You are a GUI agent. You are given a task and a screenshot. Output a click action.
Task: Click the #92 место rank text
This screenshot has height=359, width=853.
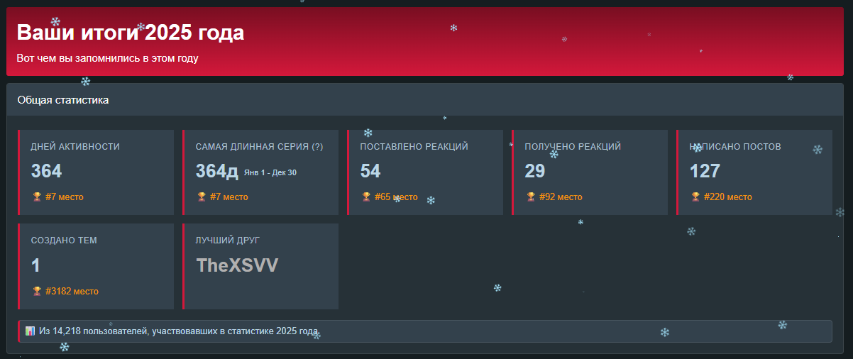pos(561,197)
